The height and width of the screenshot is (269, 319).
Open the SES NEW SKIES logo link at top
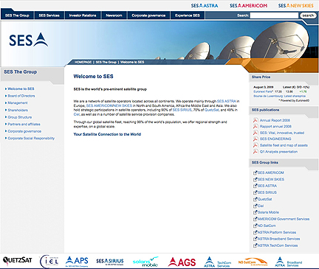click(x=296, y=5)
